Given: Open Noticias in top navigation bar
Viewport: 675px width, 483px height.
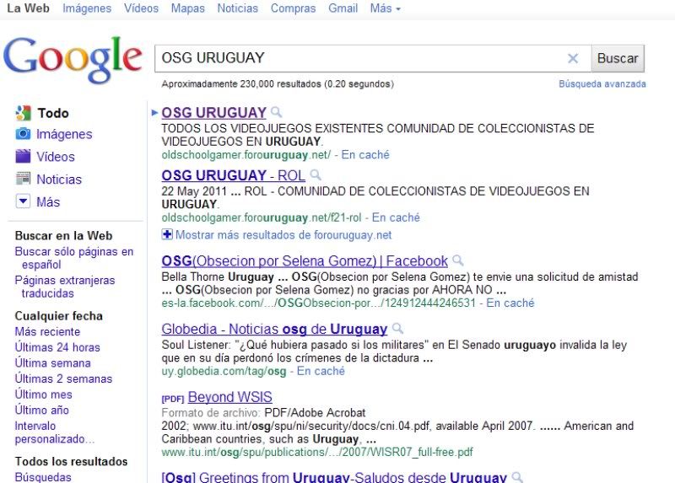Looking at the screenshot, I should pos(238,8).
